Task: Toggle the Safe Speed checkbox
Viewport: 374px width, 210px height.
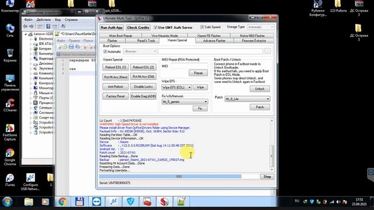Action: (x=202, y=27)
